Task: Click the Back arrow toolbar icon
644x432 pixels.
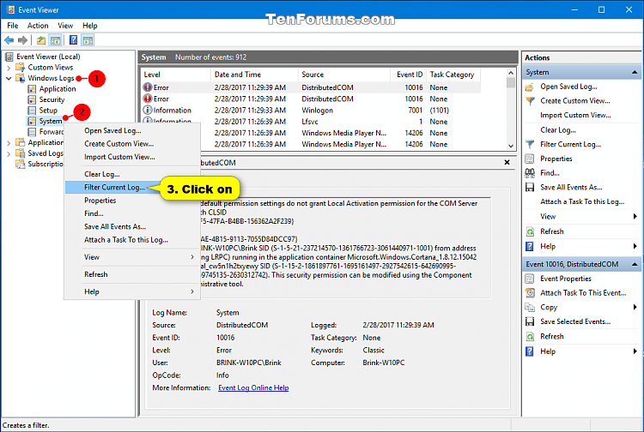Action: [10, 39]
